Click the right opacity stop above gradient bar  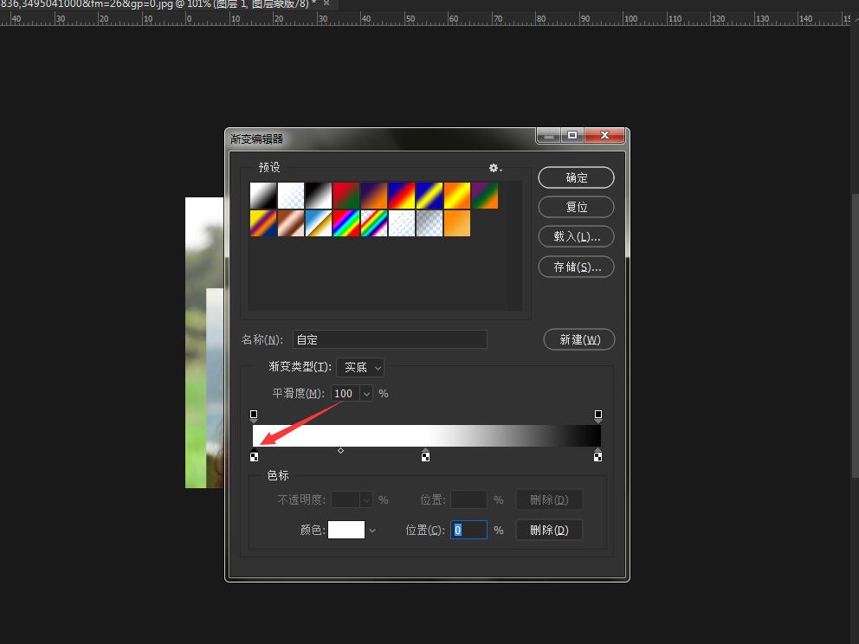(x=597, y=415)
